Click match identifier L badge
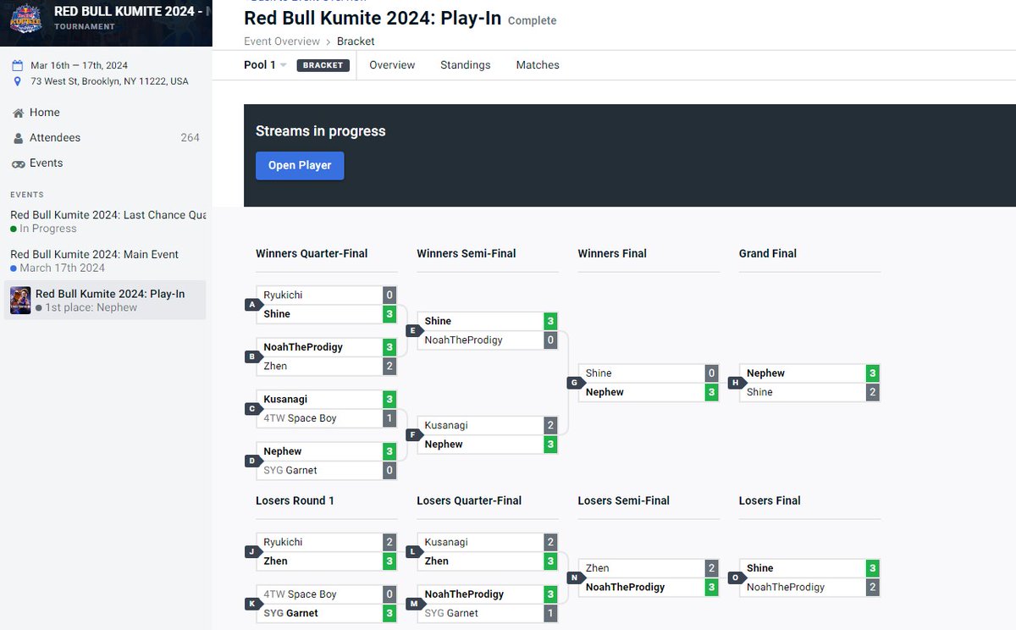The width and height of the screenshot is (1016, 630). pyautogui.click(x=413, y=551)
